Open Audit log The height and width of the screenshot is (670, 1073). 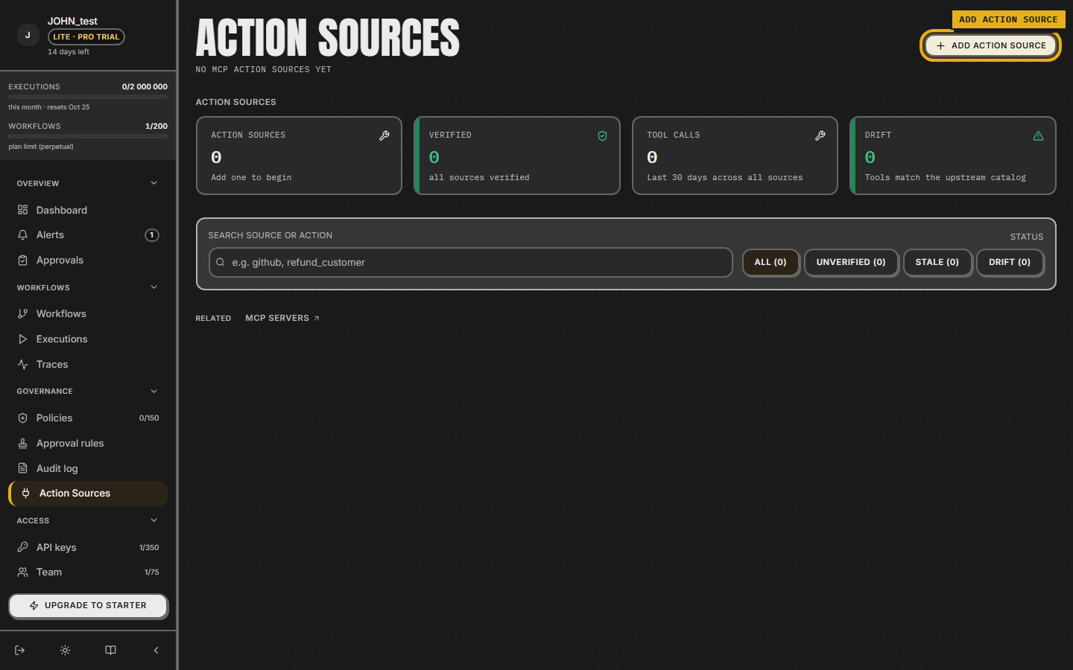point(88,469)
